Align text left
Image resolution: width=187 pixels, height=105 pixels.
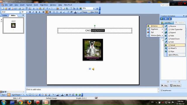click(x=44, y=12)
